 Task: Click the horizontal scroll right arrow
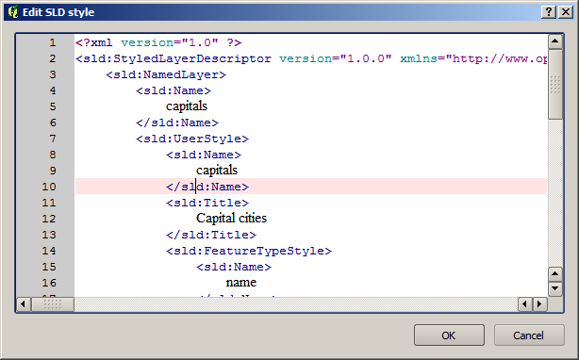point(539,304)
